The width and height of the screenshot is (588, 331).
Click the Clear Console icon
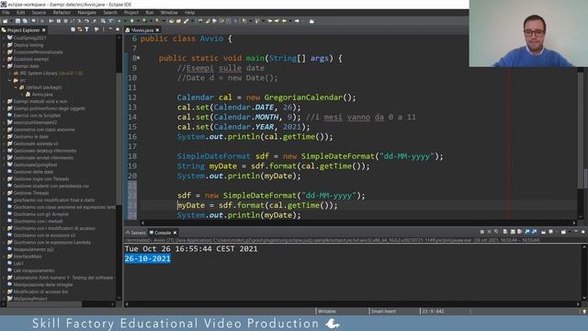coord(504,232)
